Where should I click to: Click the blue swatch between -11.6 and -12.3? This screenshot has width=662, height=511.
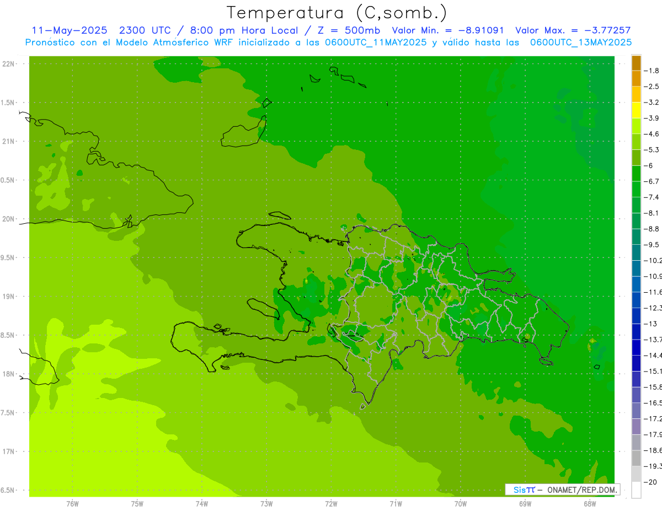point(636,300)
